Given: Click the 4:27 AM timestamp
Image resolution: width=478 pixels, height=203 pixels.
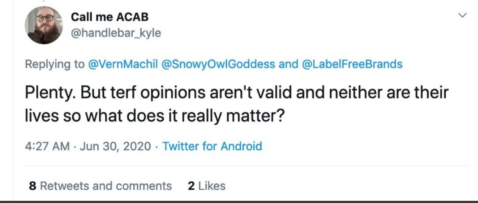Looking at the screenshot, I should [47, 146].
